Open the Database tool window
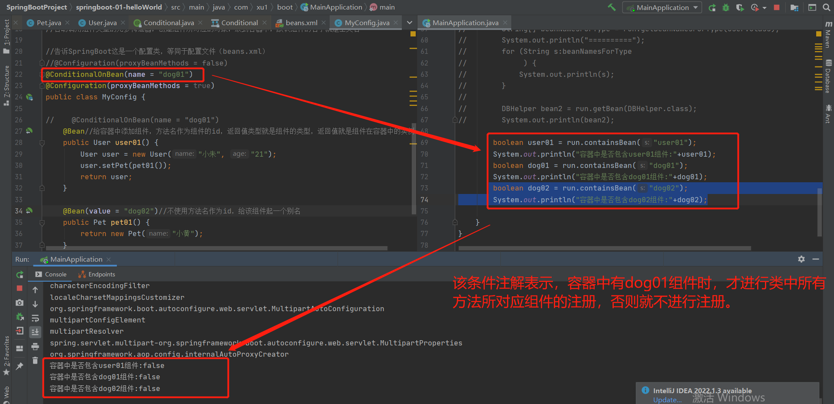834x404 pixels. click(x=828, y=76)
